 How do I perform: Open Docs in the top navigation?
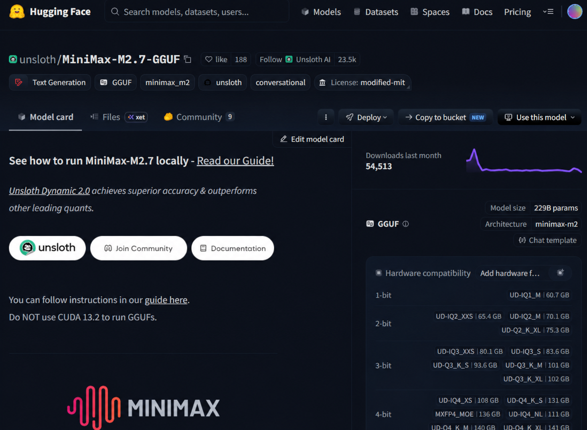tap(477, 12)
